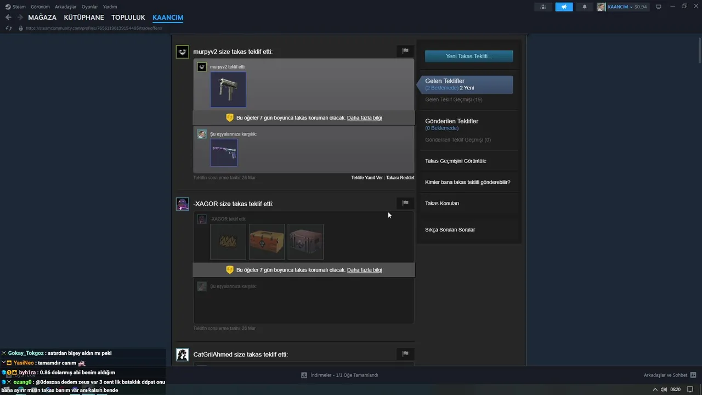Click murpyv2 username in offer header
Viewport: 702px width, 395px height.
click(x=205, y=52)
